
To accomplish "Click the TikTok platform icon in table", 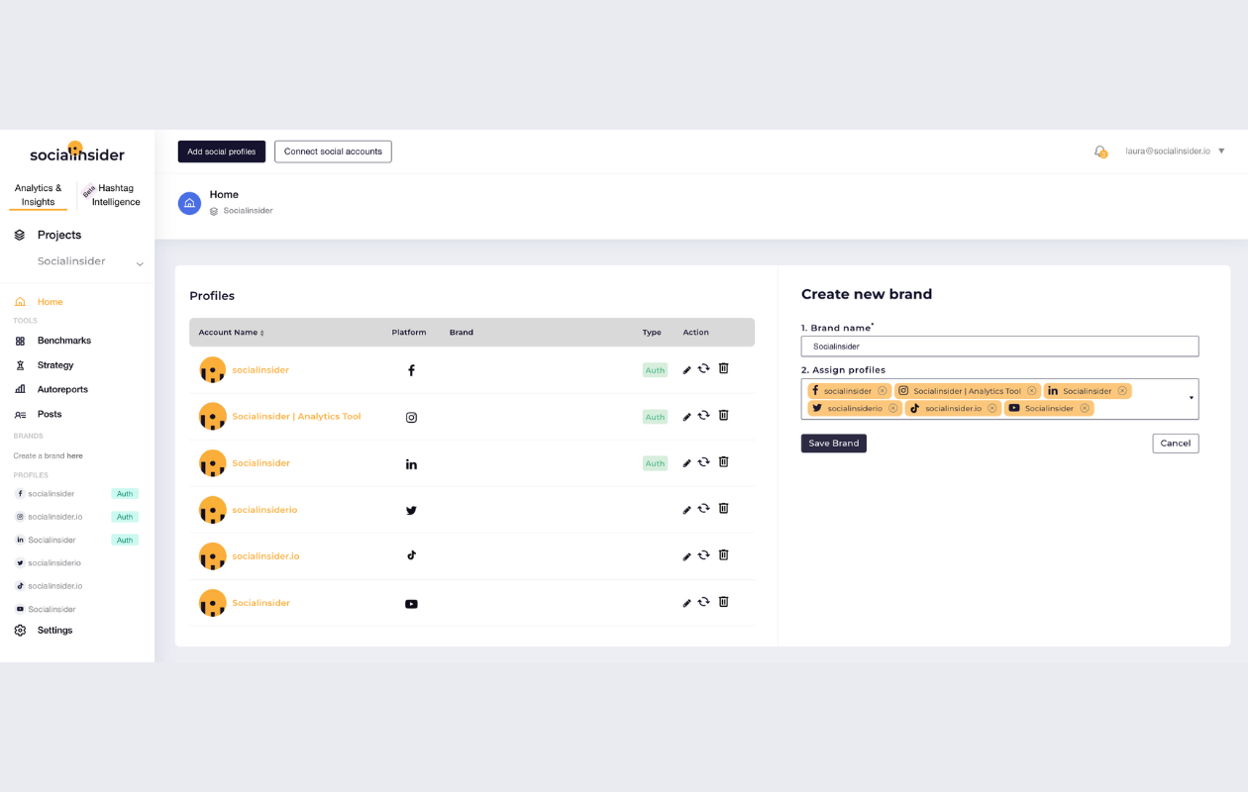I will 411,555.
